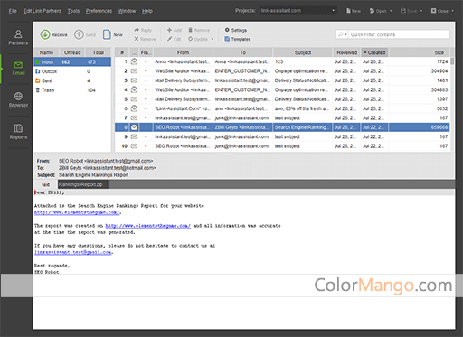Viewport: 463px width, 337px height.
Task: Toggle read status envelope on row 3
Action: [134, 80]
